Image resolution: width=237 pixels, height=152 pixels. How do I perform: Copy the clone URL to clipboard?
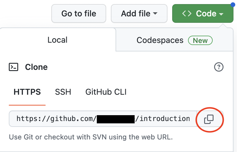[209, 119]
